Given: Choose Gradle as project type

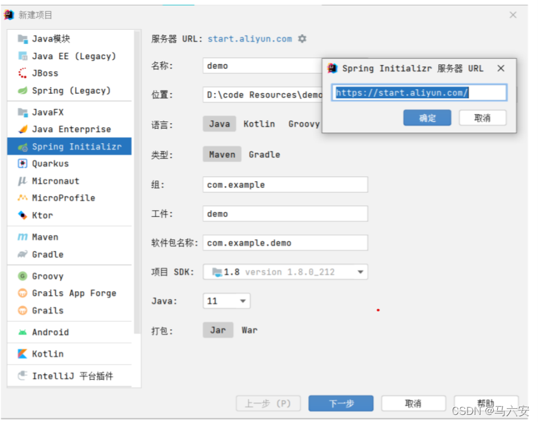Looking at the screenshot, I should click(264, 154).
